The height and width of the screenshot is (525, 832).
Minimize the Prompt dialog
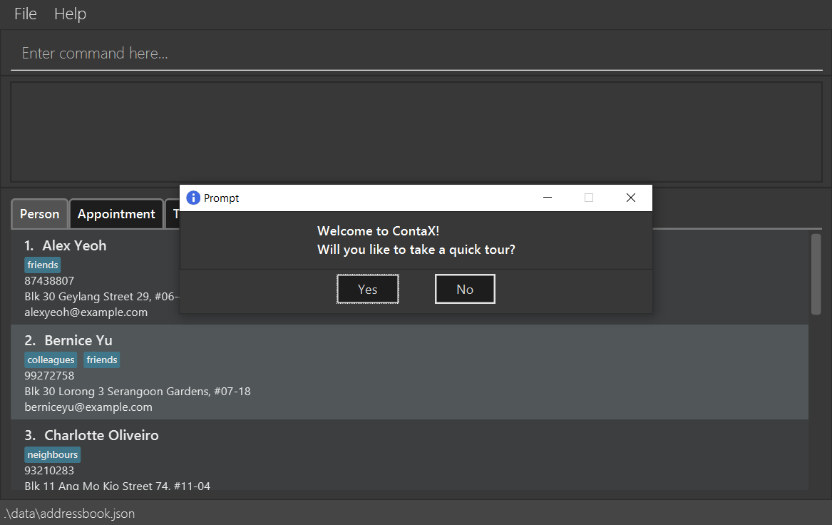(548, 198)
